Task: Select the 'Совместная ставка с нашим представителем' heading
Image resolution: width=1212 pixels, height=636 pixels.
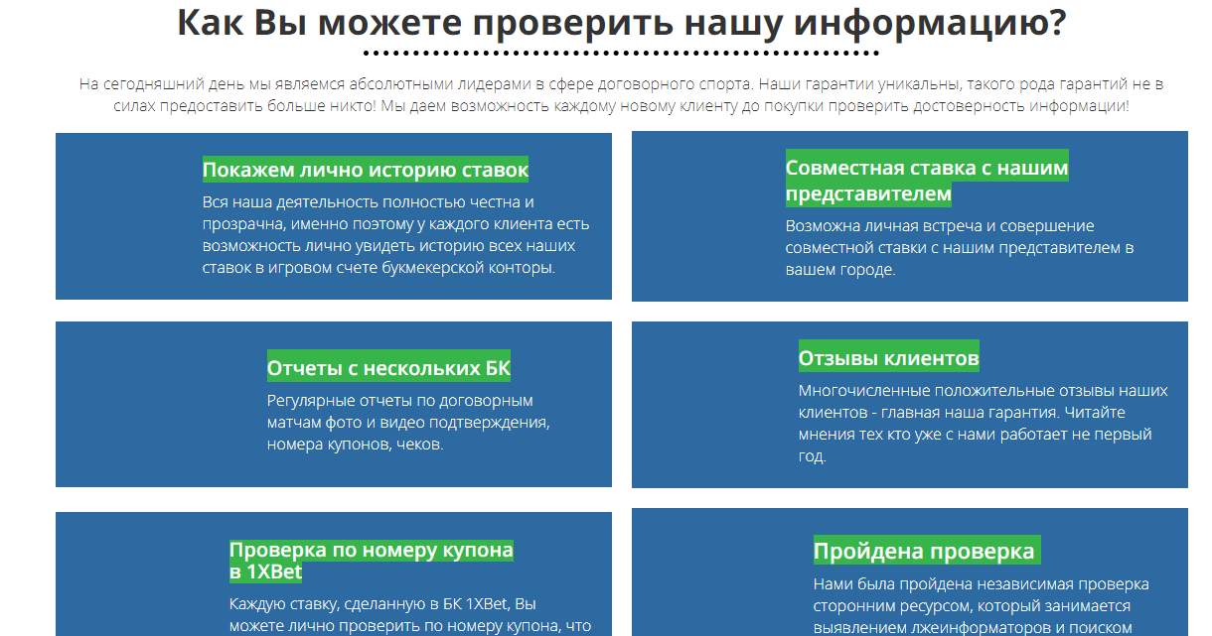Action: [927, 180]
